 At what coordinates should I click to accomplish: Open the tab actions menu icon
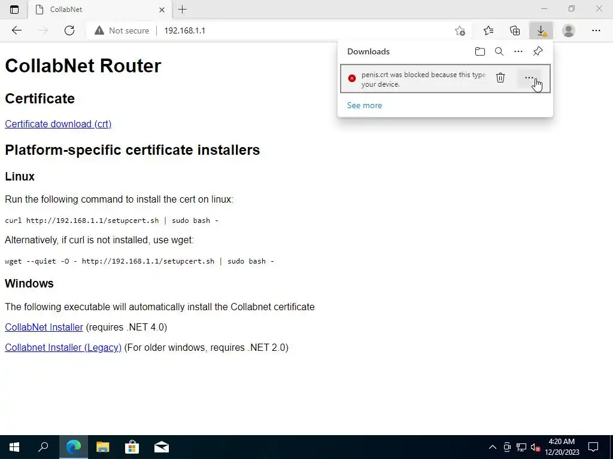(14, 10)
